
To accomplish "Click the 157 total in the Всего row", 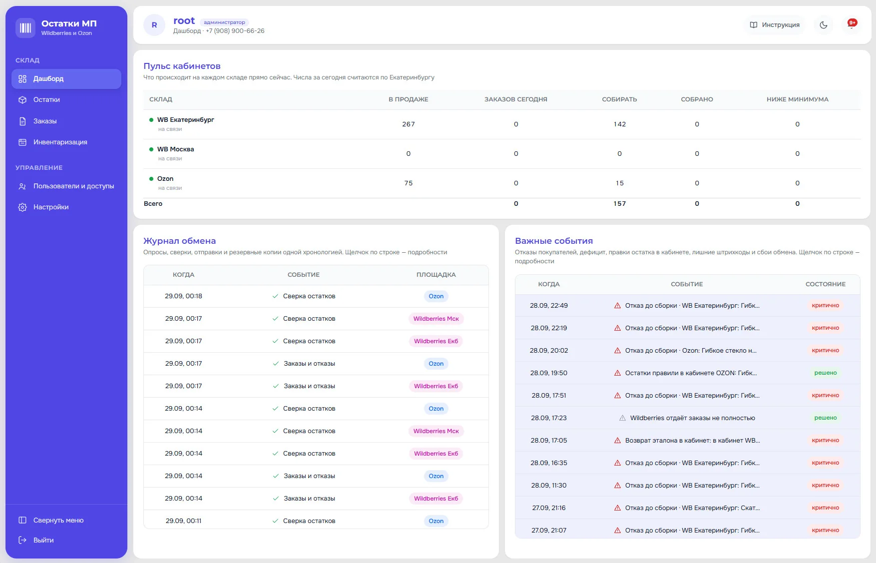I will coord(620,204).
